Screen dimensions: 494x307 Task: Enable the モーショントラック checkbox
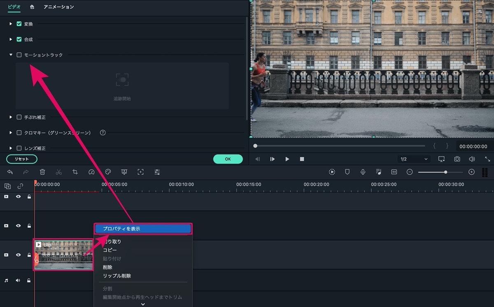click(19, 55)
